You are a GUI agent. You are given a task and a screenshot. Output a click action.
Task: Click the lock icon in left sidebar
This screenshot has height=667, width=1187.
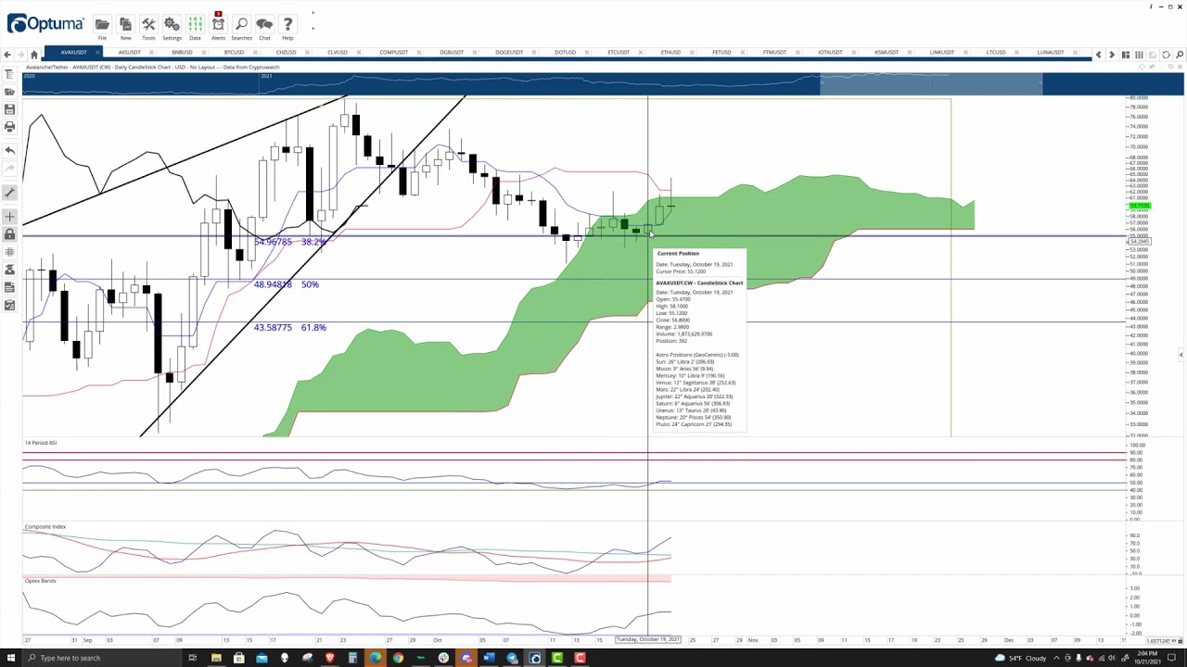(x=9, y=234)
